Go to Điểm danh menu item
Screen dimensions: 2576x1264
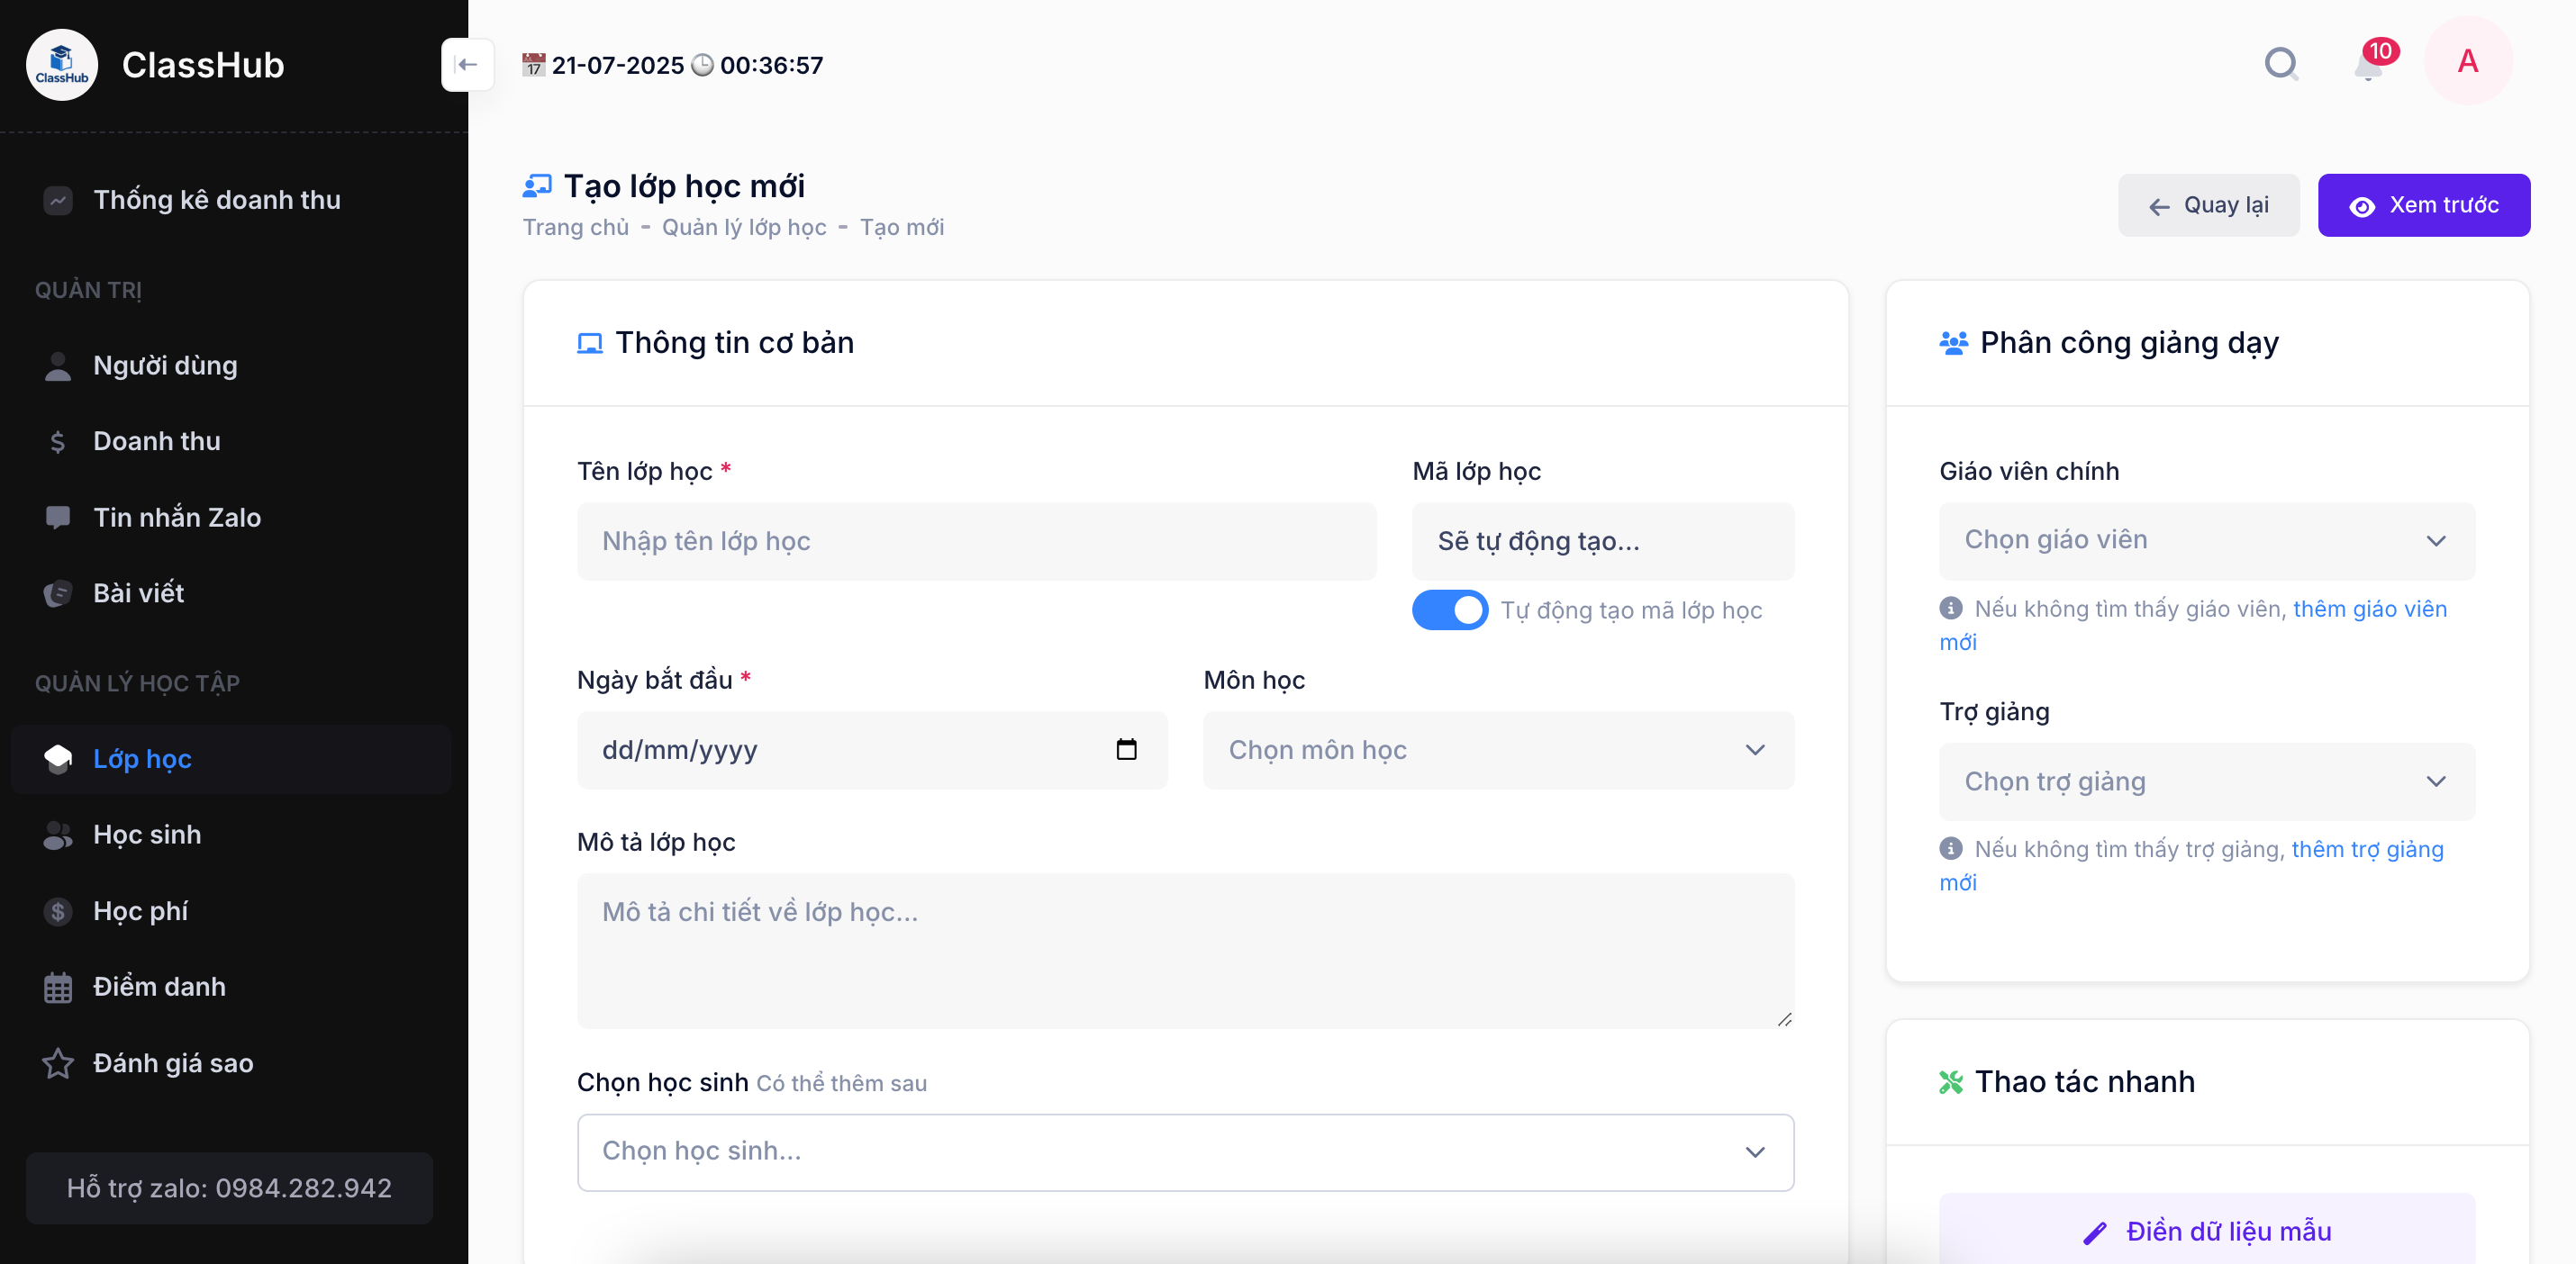(231, 988)
